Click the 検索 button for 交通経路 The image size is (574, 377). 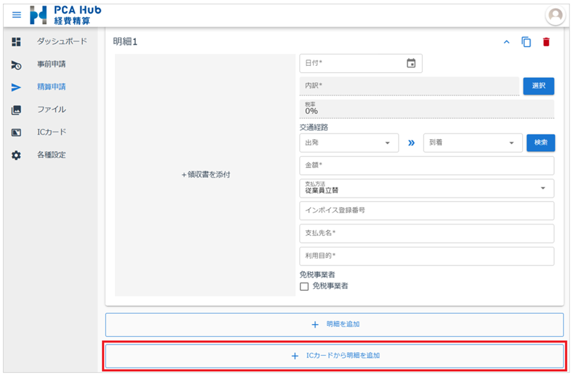(x=540, y=143)
